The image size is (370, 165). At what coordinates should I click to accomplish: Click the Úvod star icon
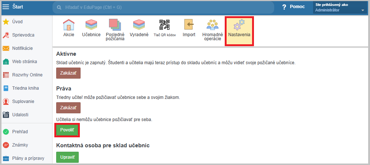tap(6, 22)
